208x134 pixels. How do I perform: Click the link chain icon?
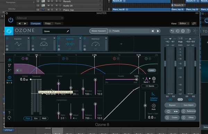click(194, 23)
